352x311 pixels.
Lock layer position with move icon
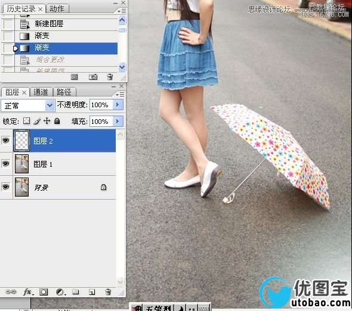47,121
